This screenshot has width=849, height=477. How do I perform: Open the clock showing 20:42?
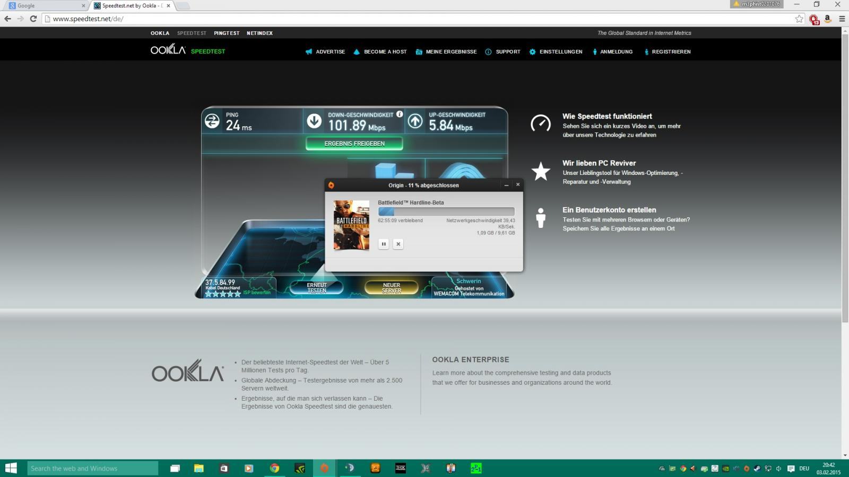tap(829, 469)
